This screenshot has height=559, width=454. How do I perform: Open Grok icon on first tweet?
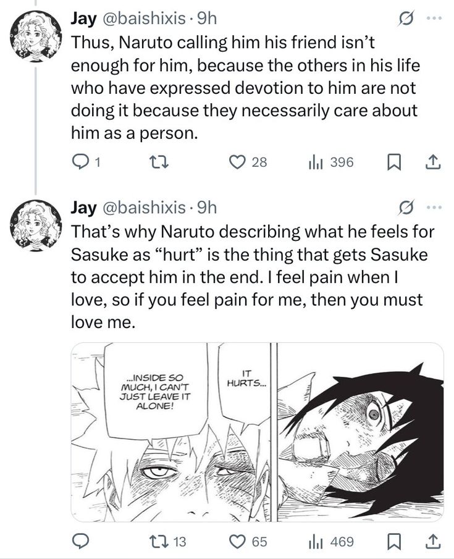click(406, 19)
